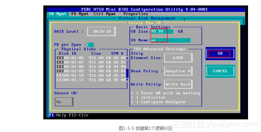
Task: Open the RAID-10 level selector
Action: (101, 31)
